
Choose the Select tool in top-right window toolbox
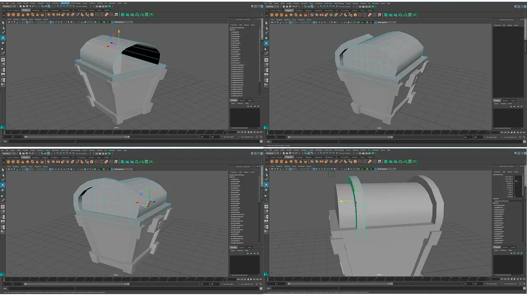click(x=266, y=23)
